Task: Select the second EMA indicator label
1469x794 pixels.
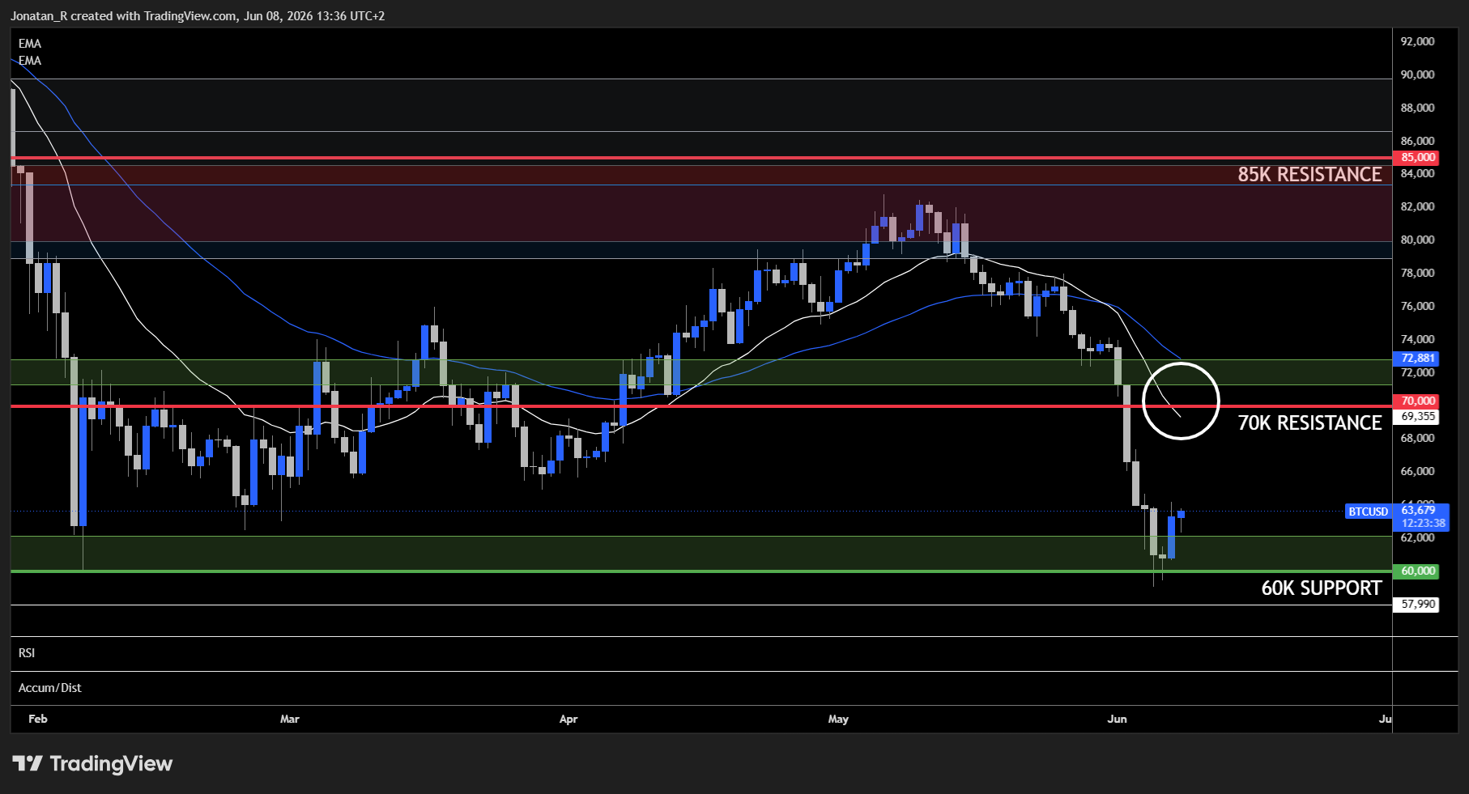Action: (x=30, y=61)
